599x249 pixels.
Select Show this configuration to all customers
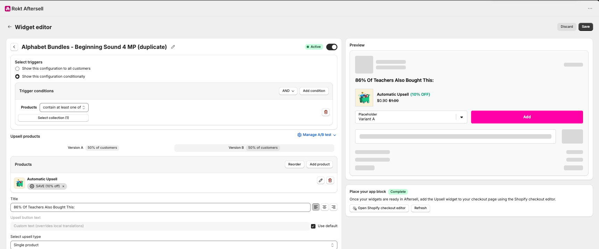[17, 69]
